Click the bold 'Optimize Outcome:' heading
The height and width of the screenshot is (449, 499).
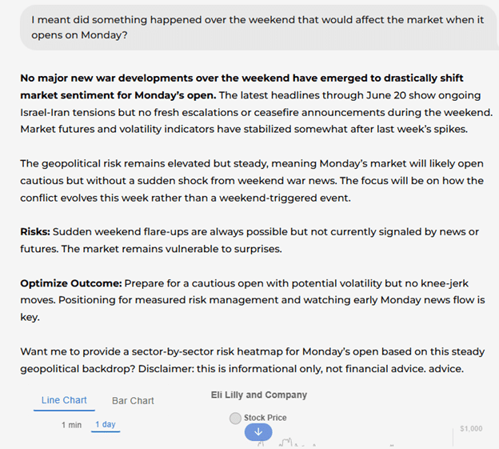[70, 283]
